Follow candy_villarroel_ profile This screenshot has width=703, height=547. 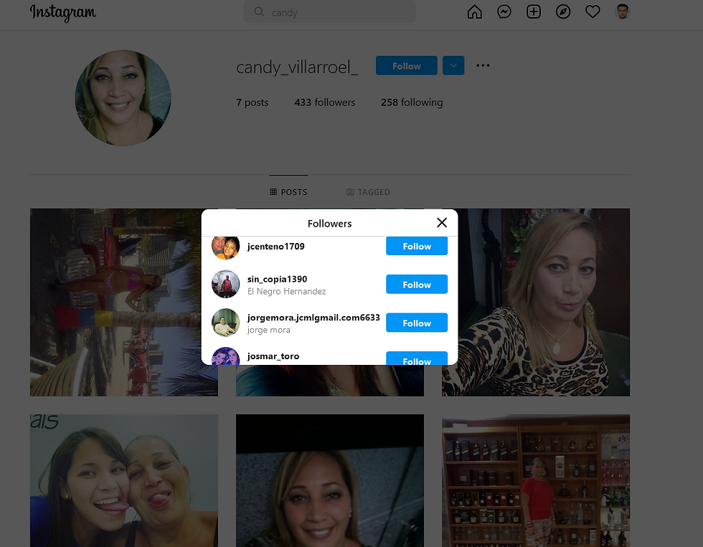pyautogui.click(x=406, y=66)
